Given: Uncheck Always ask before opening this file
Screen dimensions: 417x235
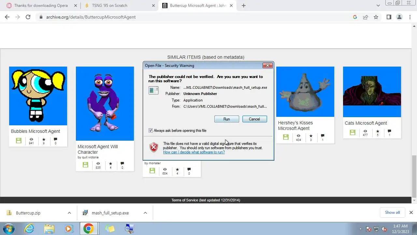Looking at the screenshot, I should tap(151, 131).
